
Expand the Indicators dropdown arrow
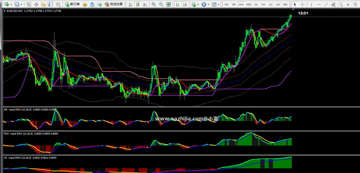coord(198,4)
